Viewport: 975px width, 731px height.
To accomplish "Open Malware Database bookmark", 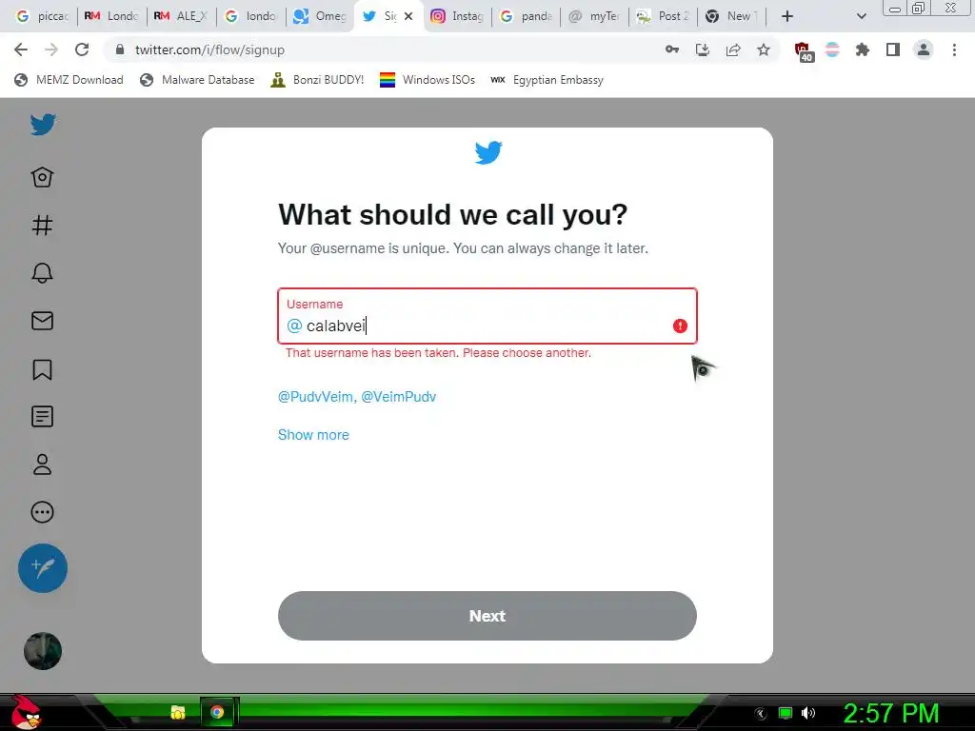I will point(198,80).
